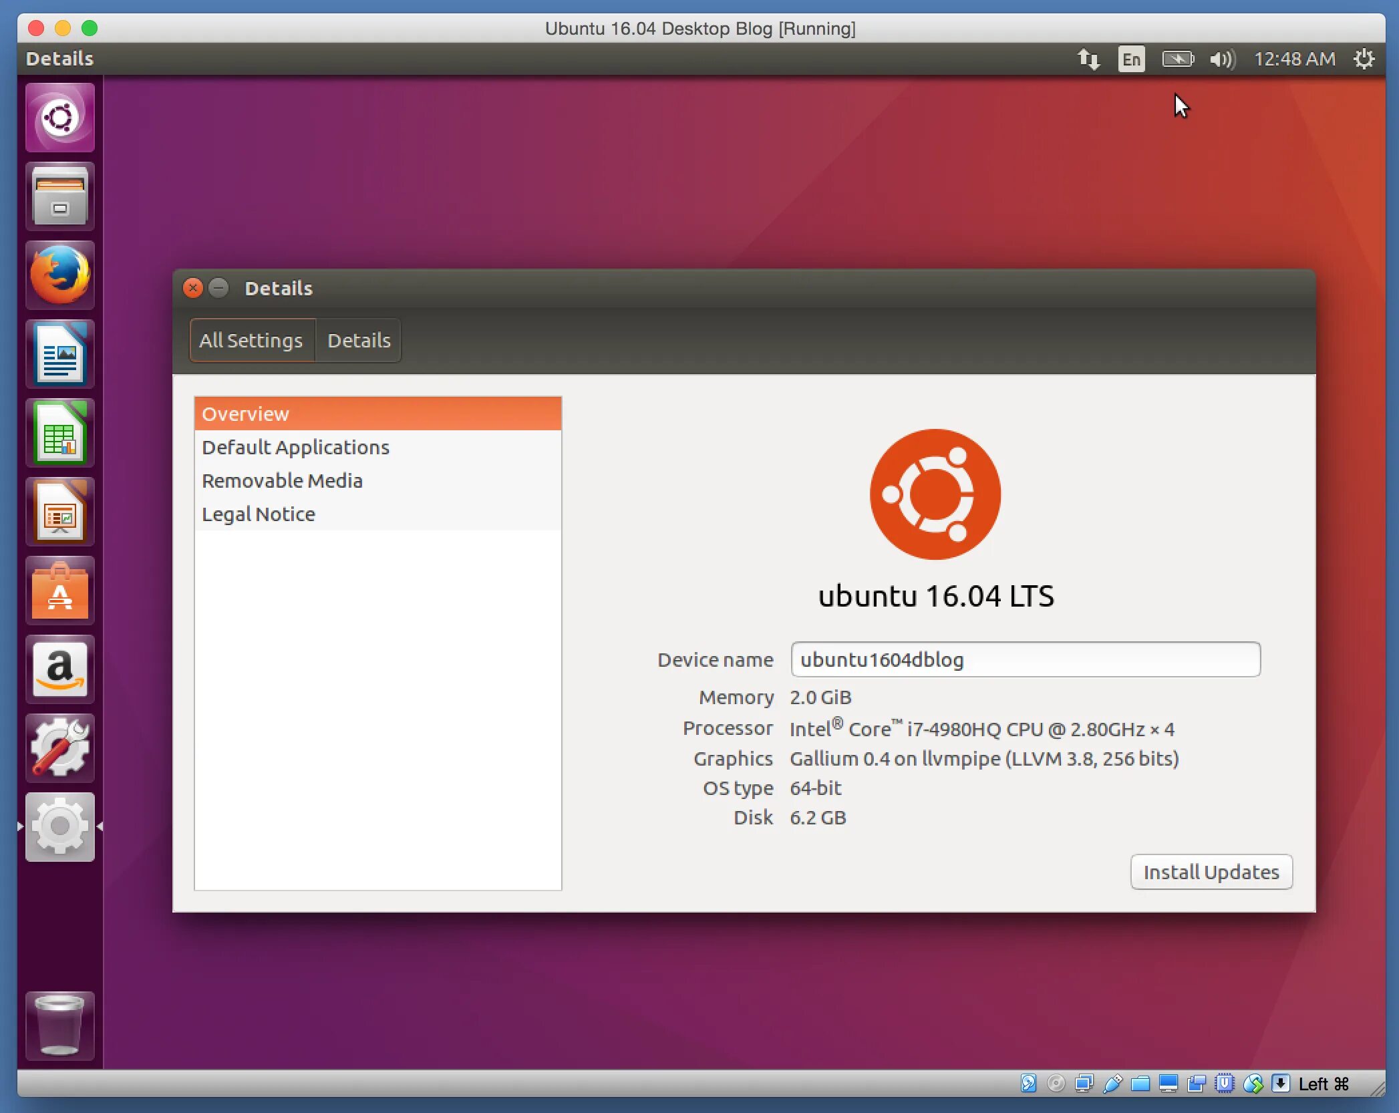Viewport: 1399px width, 1113px height.
Task: Open the System Tools wrench-gear icon
Action: pos(60,748)
